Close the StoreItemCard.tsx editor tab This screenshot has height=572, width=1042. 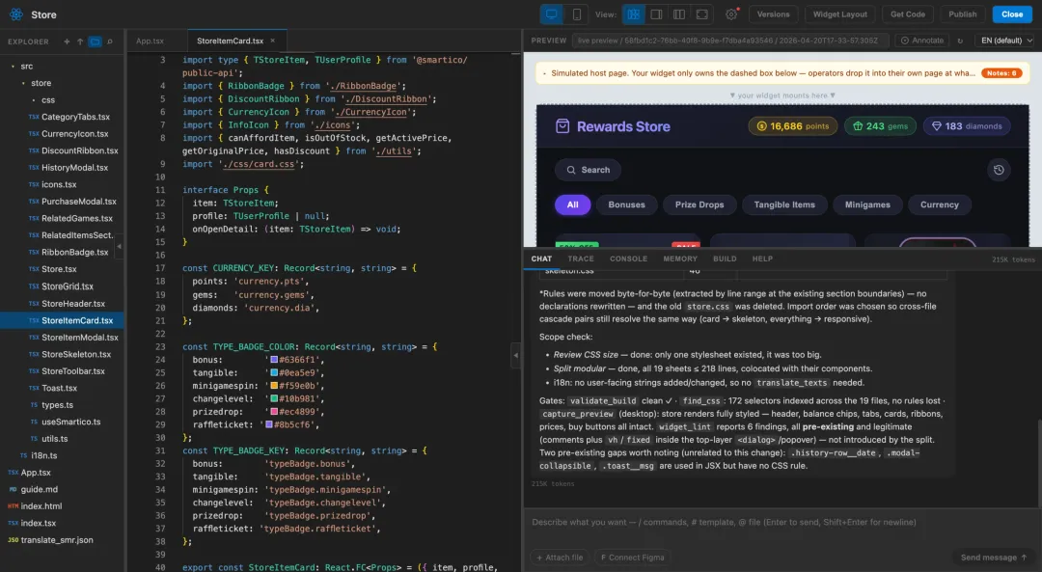point(272,41)
